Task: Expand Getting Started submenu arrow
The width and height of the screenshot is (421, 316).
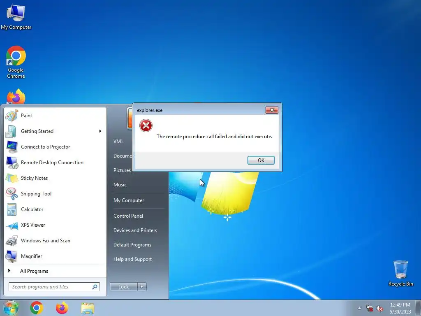Action: [100, 131]
